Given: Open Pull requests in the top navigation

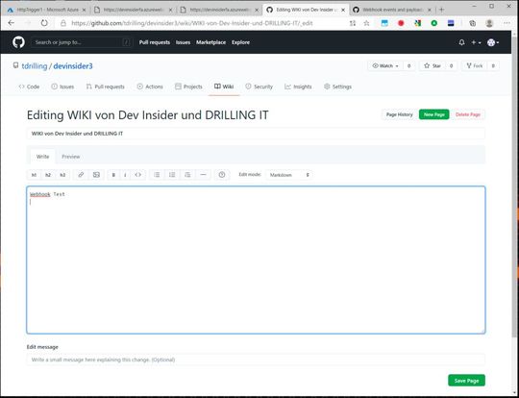Looking at the screenshot, I should tap(155, 42).
